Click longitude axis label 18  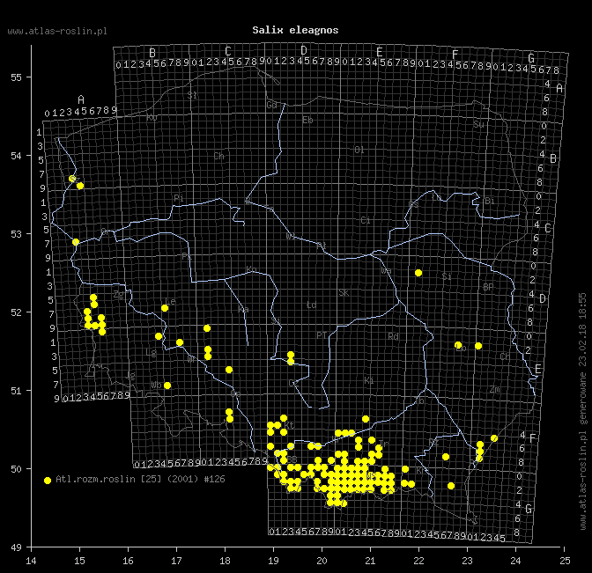(x=225, y=561)
